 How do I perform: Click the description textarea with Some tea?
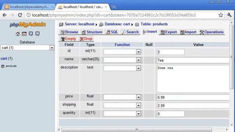[x=193, y=79]
